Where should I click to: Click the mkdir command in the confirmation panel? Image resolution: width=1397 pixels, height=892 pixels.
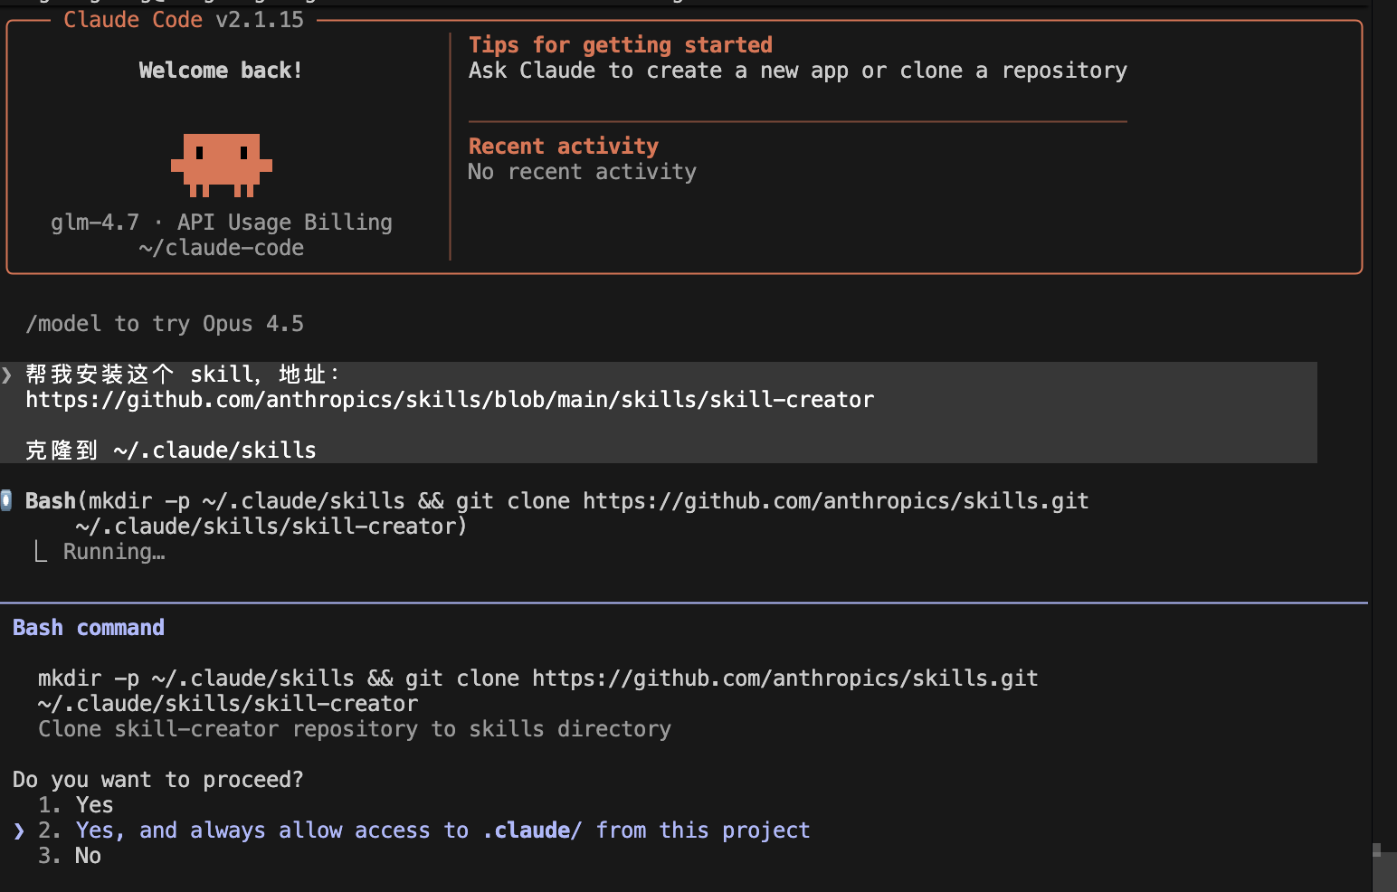tap(538, 691)
